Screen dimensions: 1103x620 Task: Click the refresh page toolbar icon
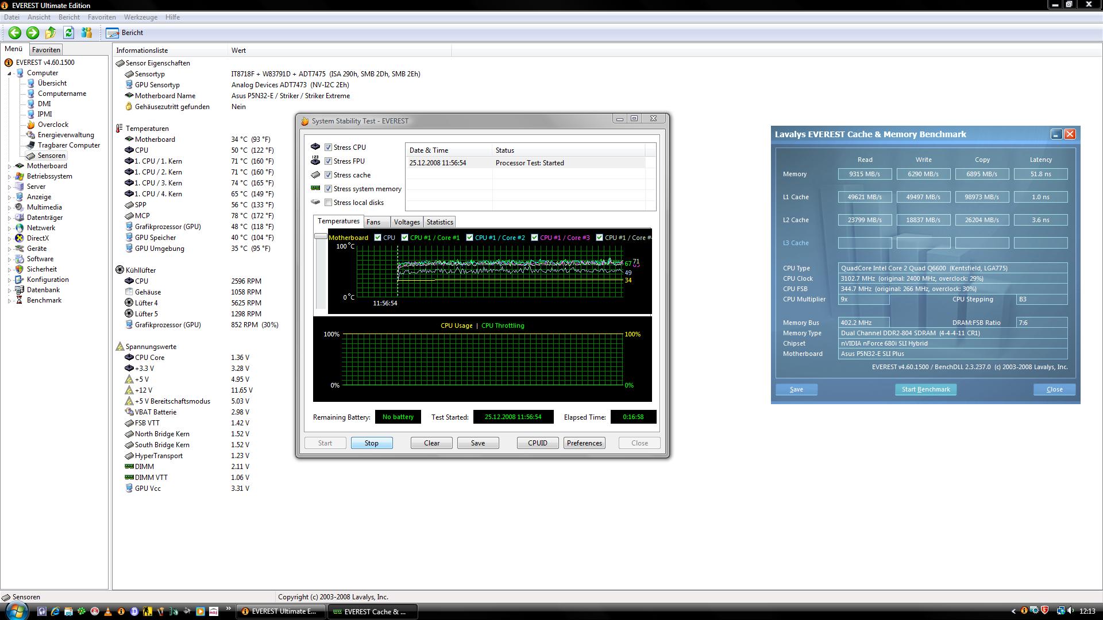69,33
